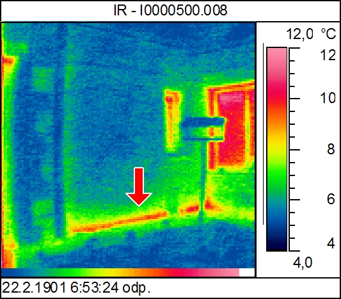Click the 6 label on temperature scale

331,199
